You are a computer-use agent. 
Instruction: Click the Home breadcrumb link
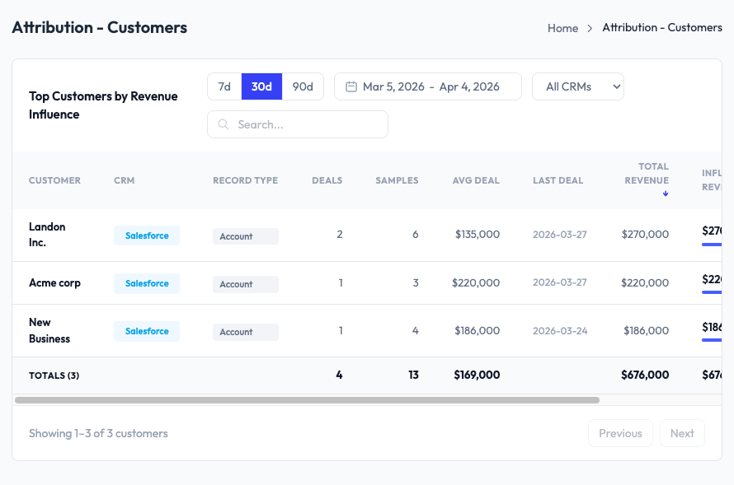click(562, 27)
